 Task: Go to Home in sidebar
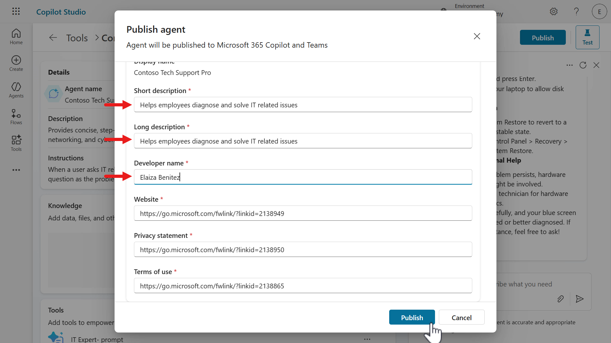click(x=16, y=37)
